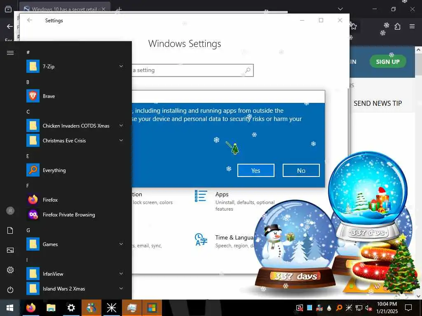Click Yes in the security warning dialog
The height and width of the screenshot is (316, 422).
(256, 170)
